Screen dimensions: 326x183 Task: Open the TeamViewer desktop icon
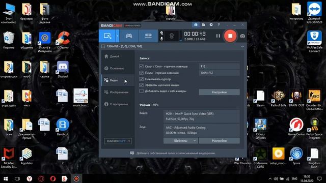pyautogui.click(x=314, y=13)
